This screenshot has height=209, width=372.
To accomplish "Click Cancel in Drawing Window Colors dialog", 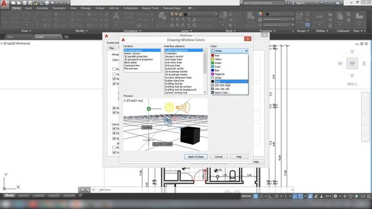I will (219, 157).
